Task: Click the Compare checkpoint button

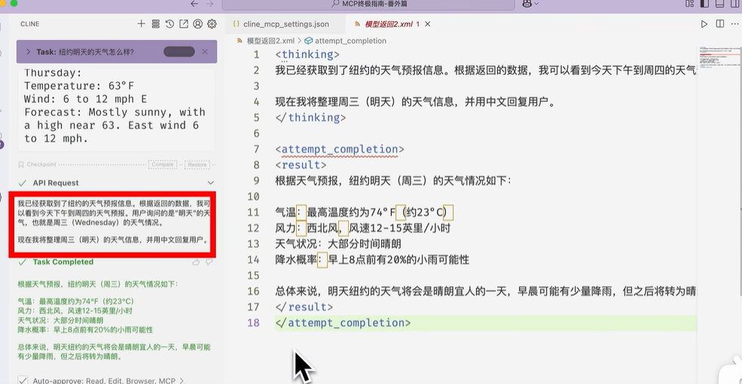Action: coord(162,165)
